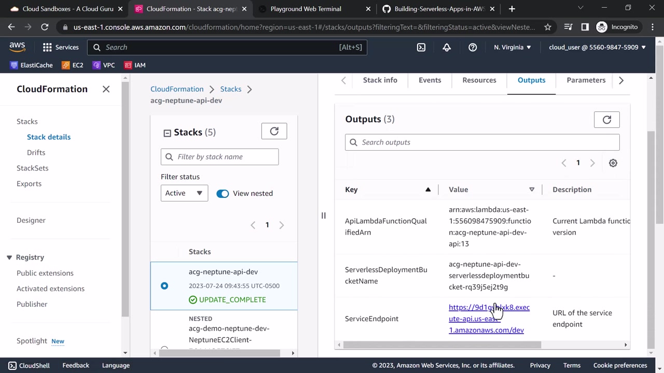664x373 pixels.
Task: Go to next page of Outputs
Action: tap(592, 163)
